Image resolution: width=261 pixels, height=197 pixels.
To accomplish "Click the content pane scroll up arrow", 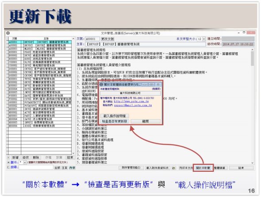I will pyautogui.click(x=253, y=50).
